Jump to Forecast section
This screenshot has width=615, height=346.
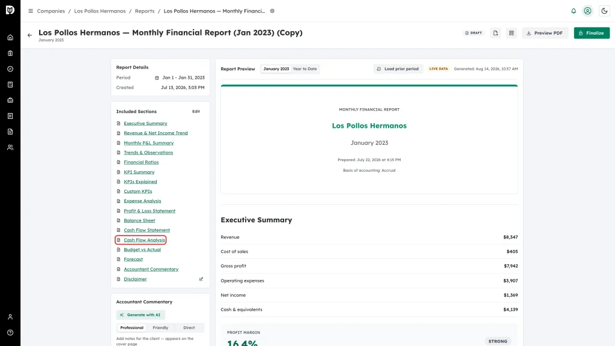click(133, 259)
